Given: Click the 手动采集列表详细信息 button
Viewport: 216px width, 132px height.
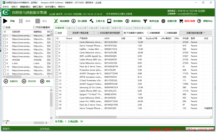Looking at the screenshot, I should 109,33.
